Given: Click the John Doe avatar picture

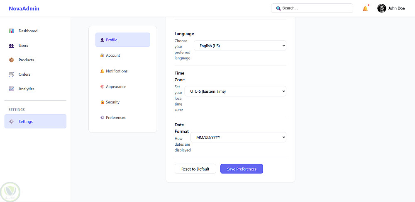Looking at the screenshot, I should coord(381,8).
